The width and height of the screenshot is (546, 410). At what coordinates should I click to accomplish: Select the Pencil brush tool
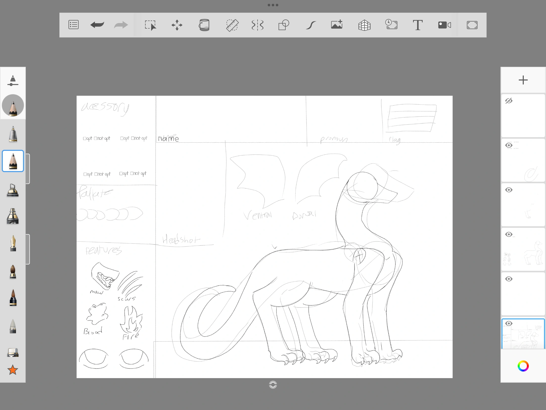point(13,161)
